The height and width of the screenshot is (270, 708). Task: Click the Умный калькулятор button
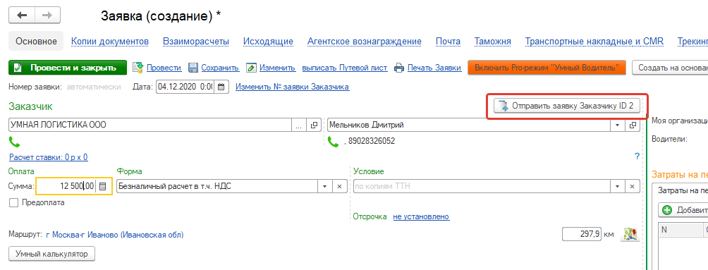pos(51,254)
